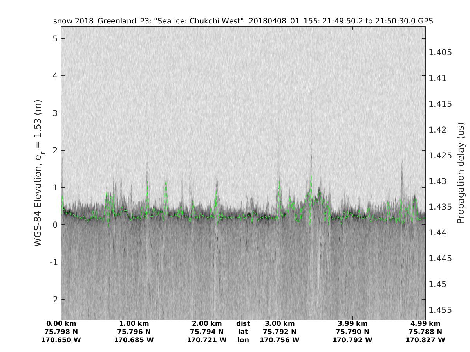Select elevation tick label -2 on left axis
This screenshot has height=352, width=470.
(x=54, y=300)
